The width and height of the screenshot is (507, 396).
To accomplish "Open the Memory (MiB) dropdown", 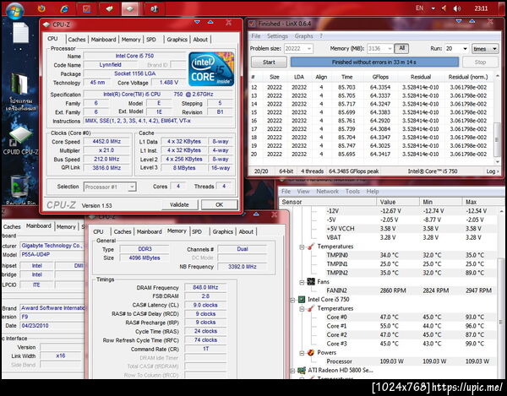I will pyautogui.click(x=390, y=49).
